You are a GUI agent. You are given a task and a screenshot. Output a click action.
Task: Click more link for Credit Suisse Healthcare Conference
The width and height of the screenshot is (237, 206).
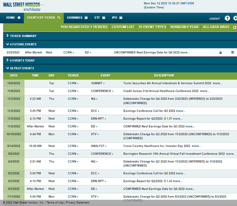[205, 91]
